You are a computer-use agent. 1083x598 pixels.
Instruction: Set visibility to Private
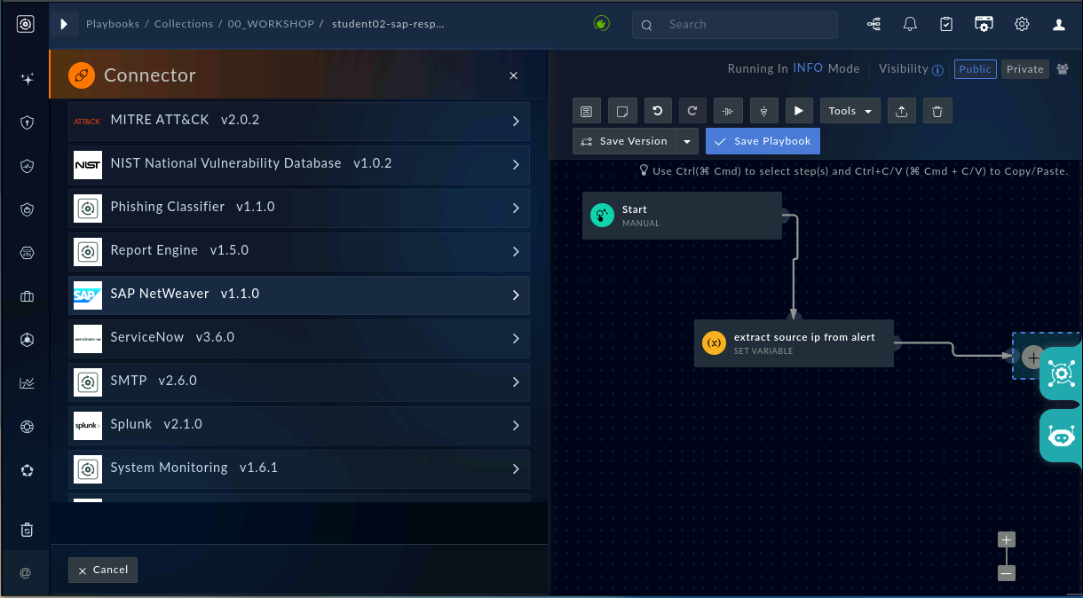[x=1025, y=69]
